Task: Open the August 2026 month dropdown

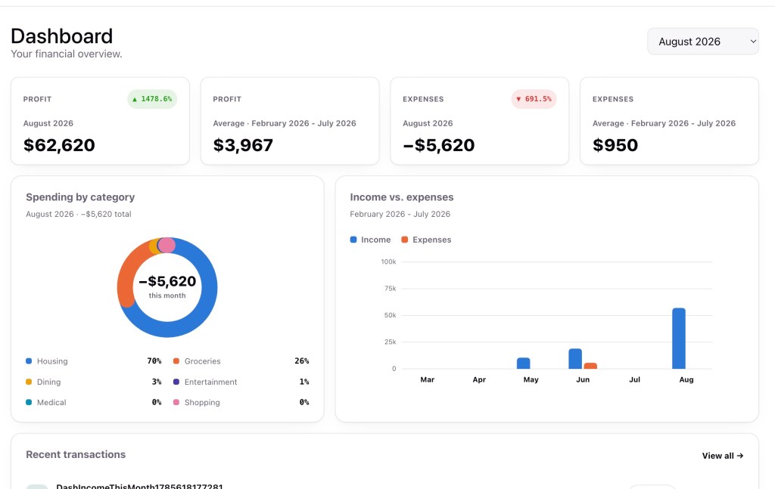Action: tap(703, 42)
